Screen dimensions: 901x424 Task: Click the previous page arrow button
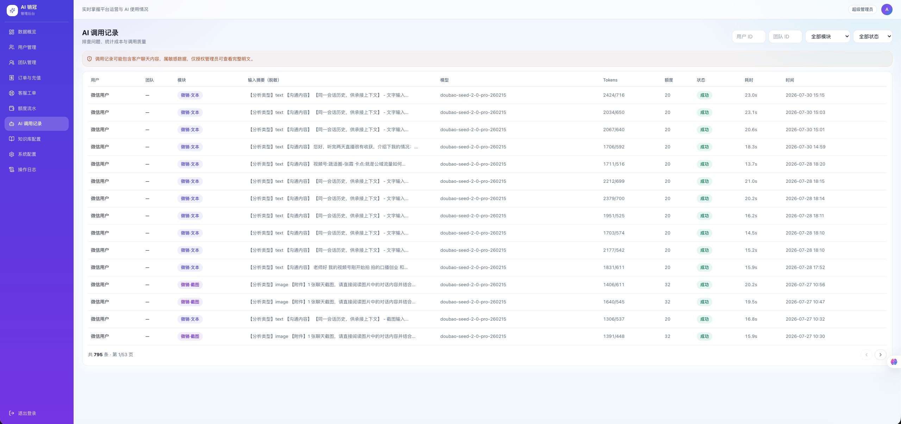tap(866, 355)
